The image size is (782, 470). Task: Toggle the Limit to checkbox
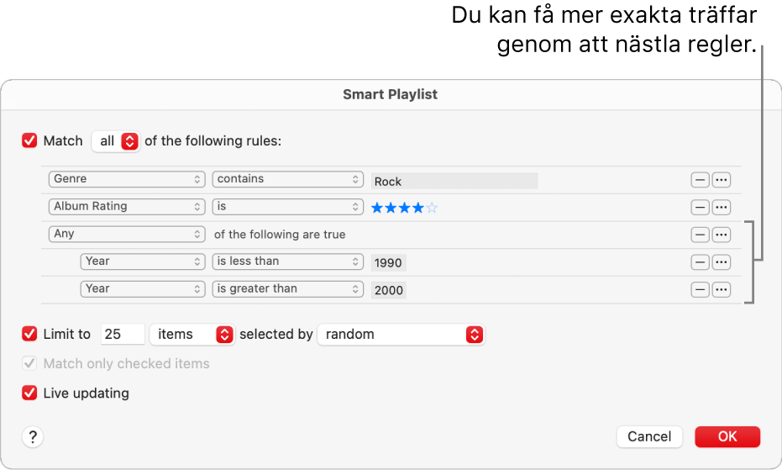click(x=30, y=334)
